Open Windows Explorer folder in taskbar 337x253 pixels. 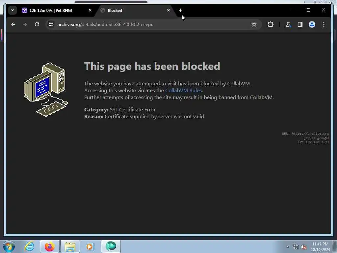pyautogui.click(x=70, y=246)
